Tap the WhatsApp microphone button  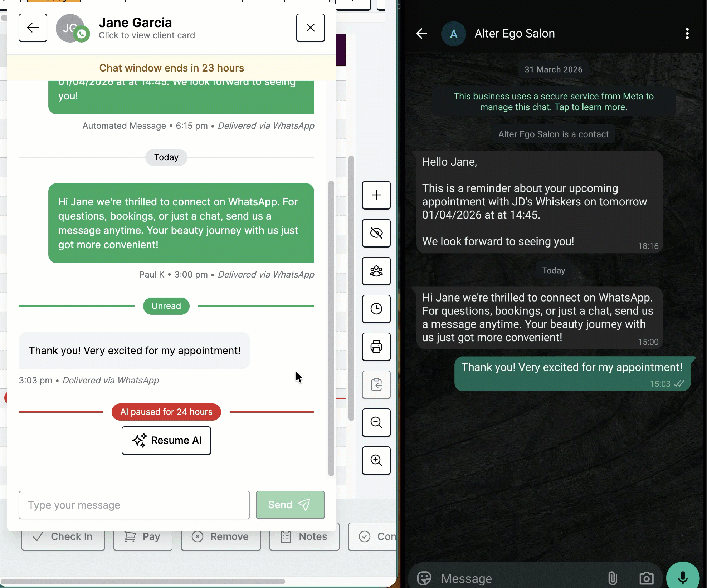click(683, 577)
